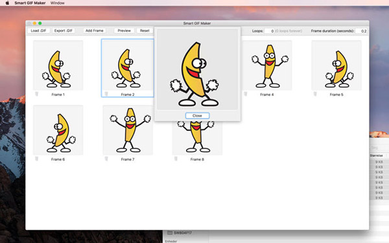Click the Frame 2 label
Viewport: 389px width, 243px height.
pyautogui.click(x=128, y=95)
